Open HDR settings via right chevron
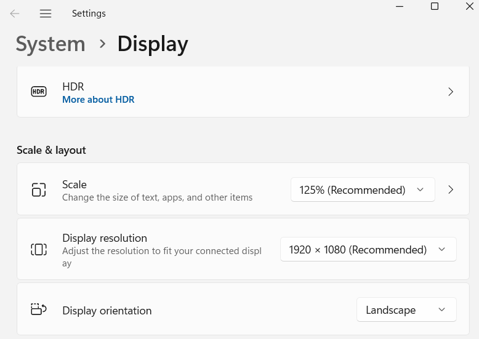 click(451, 92)
